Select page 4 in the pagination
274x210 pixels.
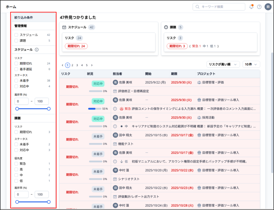click(82, 65)
